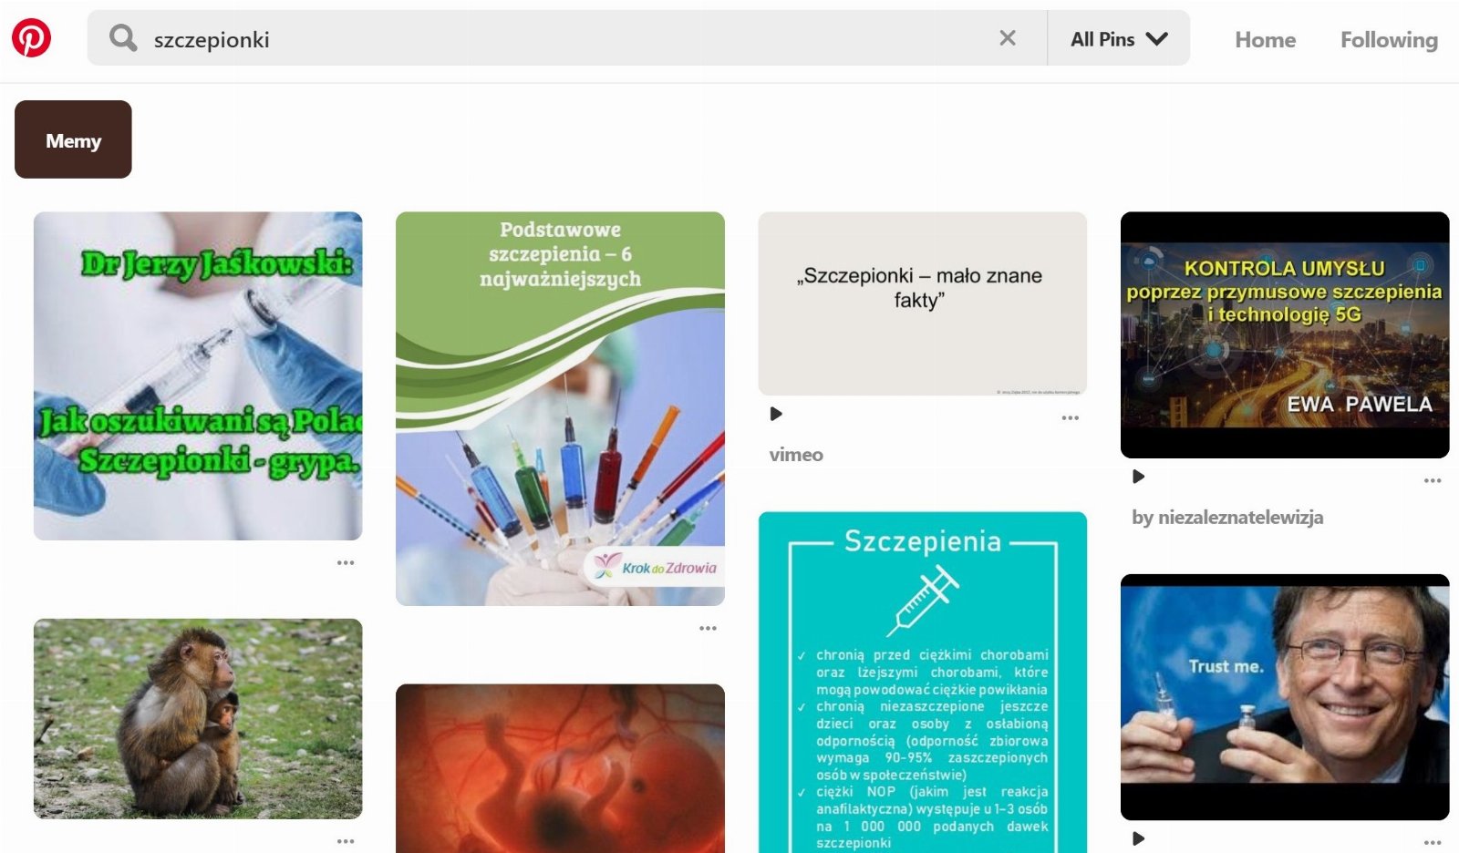
Task: Select the Memy filter chip
Action: click(73, 139)
